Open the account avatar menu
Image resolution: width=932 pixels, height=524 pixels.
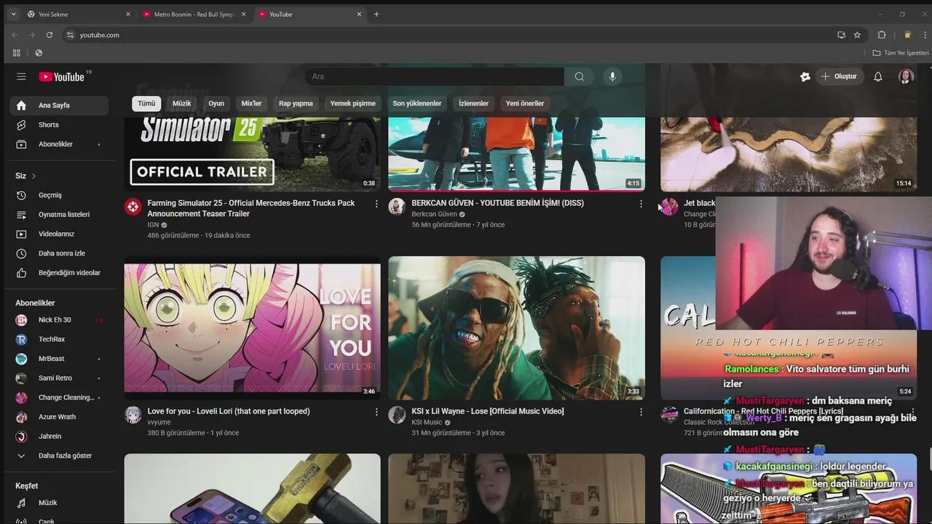click(906, 76)
